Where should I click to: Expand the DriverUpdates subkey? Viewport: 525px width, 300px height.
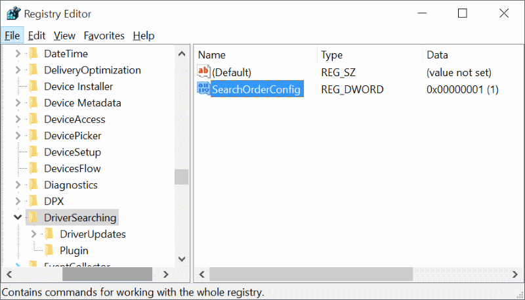pos(34,234)
